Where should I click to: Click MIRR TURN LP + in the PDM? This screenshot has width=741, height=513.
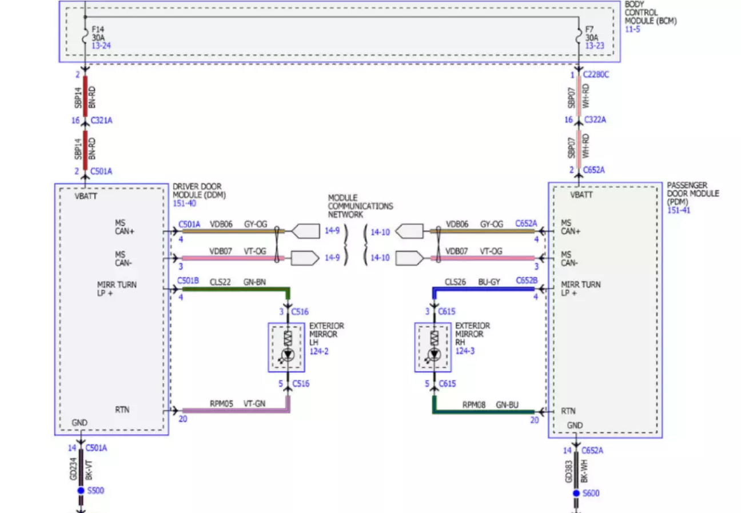coord(580,288)
